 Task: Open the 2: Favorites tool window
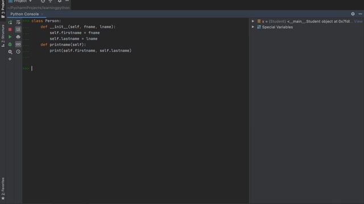(3, 189)
